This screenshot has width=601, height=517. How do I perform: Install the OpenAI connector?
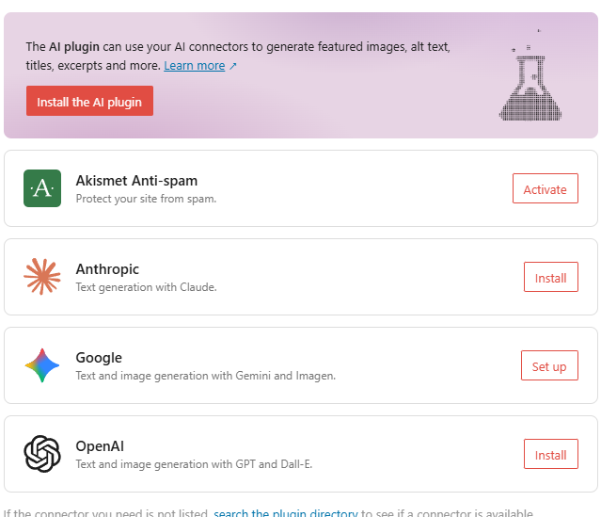(551, 454)
